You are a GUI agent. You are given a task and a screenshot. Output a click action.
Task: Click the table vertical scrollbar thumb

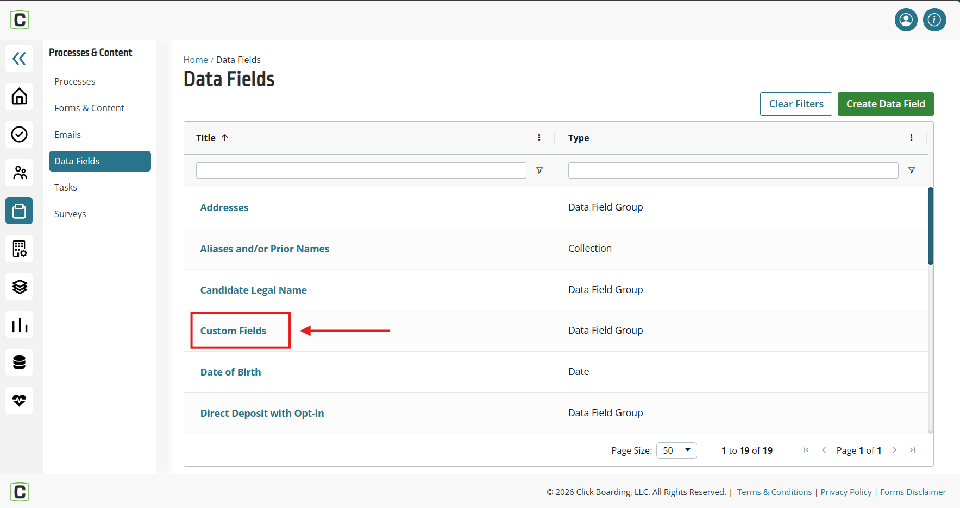[x=931, y=226]
